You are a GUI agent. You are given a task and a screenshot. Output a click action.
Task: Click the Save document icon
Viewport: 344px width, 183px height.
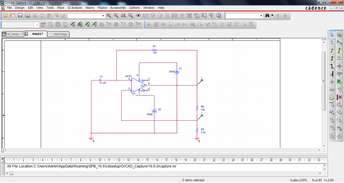(x=20, y=15)
